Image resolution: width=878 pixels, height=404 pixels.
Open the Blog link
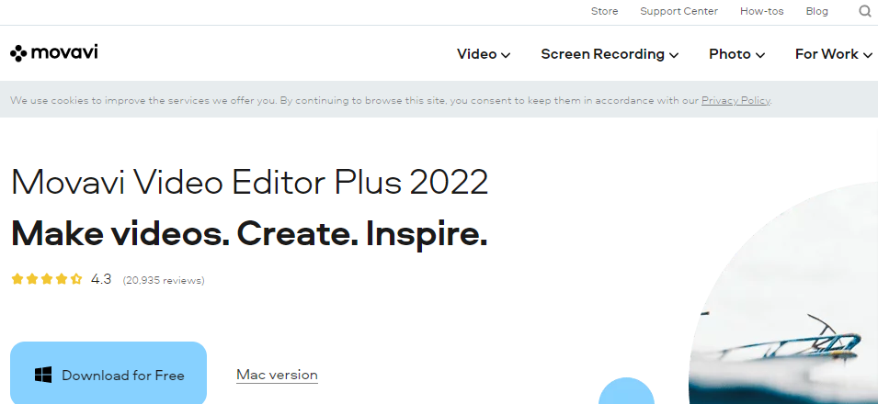[x=817, y=11]
